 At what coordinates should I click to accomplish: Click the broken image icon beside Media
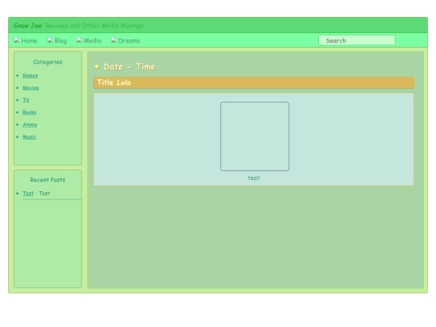(79, 40)
